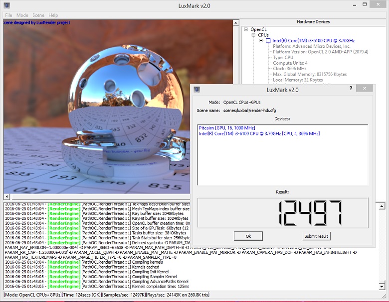Screen dimensions: 389x302
Task: Click the 12497 result display
Action: pyautogui.click(x=283, y=213)
